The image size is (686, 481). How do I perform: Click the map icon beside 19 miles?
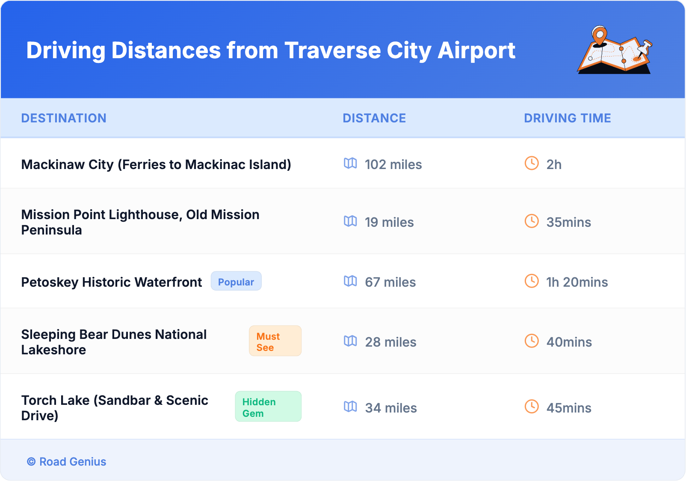(350, 221)
